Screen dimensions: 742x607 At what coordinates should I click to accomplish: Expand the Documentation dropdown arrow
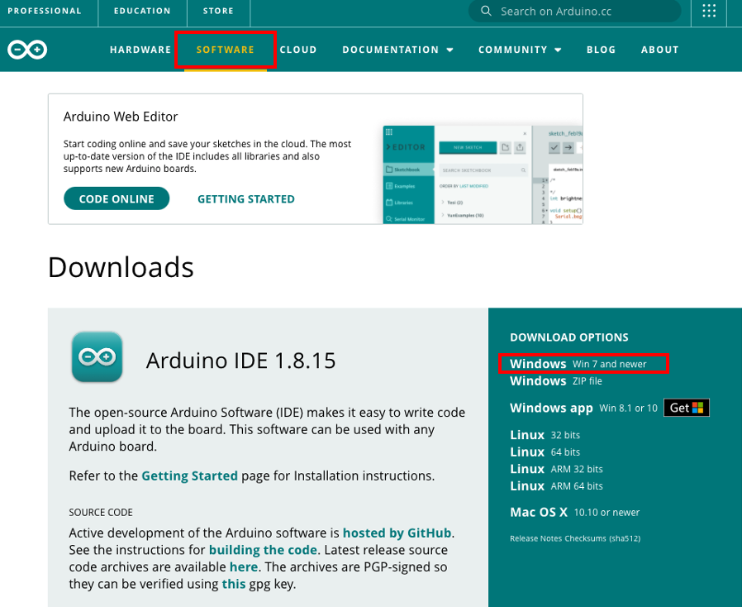click(449, 50)
